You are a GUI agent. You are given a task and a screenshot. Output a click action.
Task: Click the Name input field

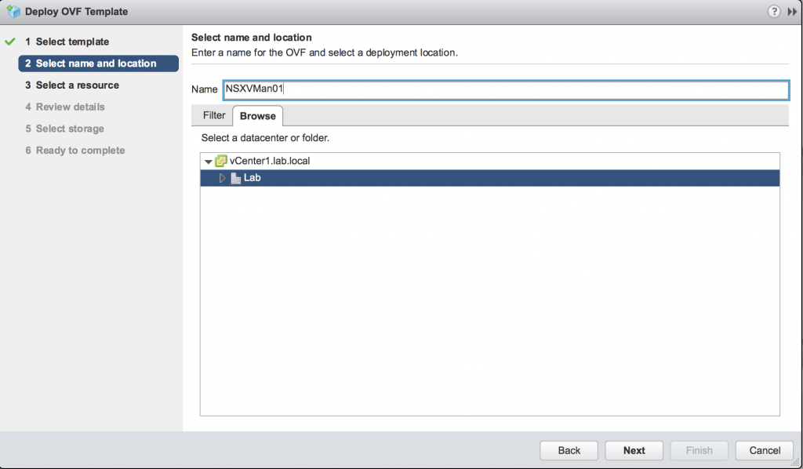click(x=506, y=89)
